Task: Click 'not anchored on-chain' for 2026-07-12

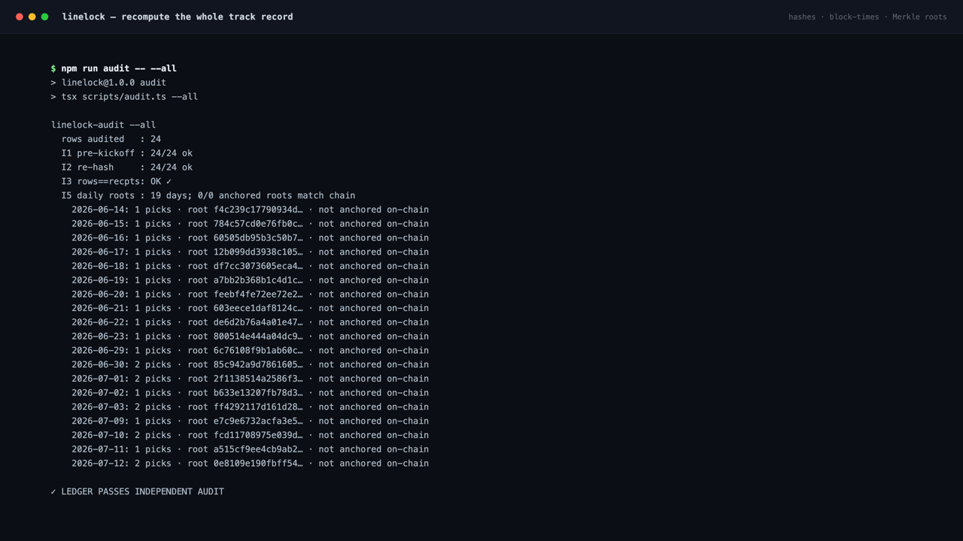Action: coord(374,464)
